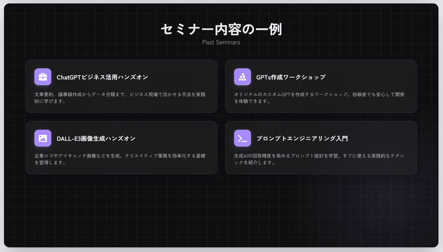Viewport: 443px width, 252px height.
Task: Click description starting with 企業ロゴやアイキャッチ画像
Action: tap(120, 159)
